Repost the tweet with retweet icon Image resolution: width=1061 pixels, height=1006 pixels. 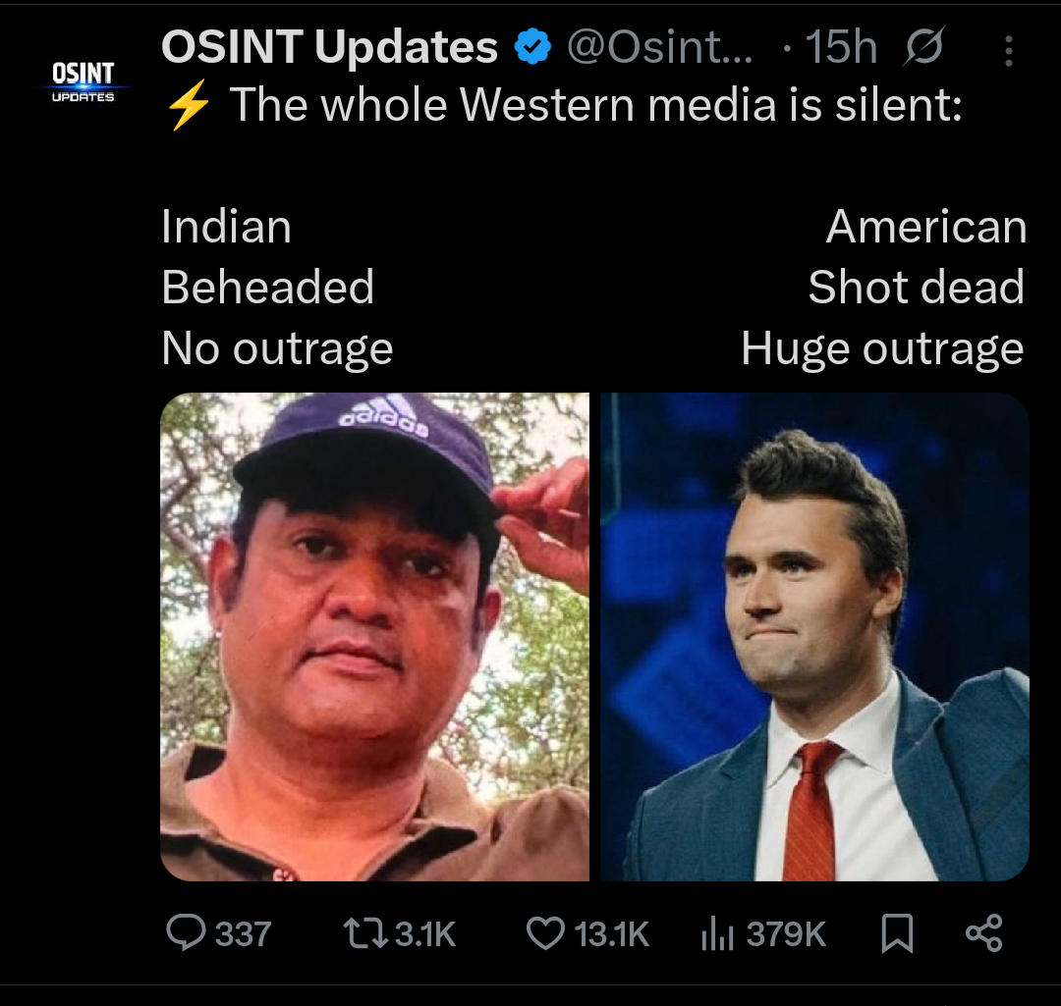point(365,933)
